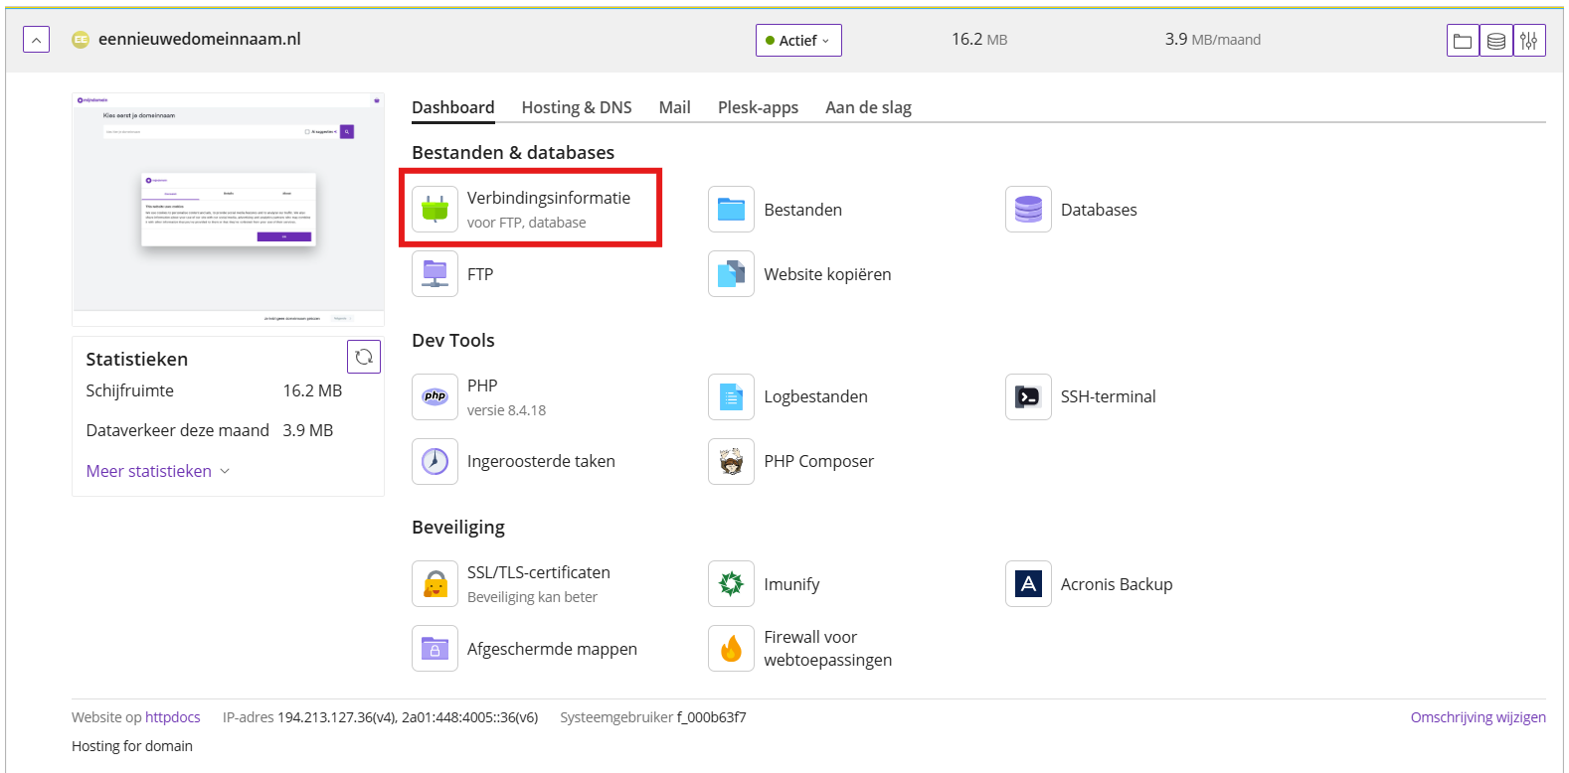Refresh the Statistieken panel

click(x=364, y=357)
